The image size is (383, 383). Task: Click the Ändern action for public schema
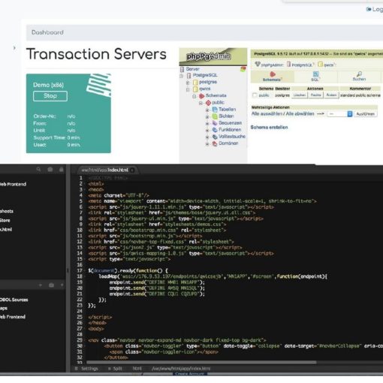click(x=331, y=95)
